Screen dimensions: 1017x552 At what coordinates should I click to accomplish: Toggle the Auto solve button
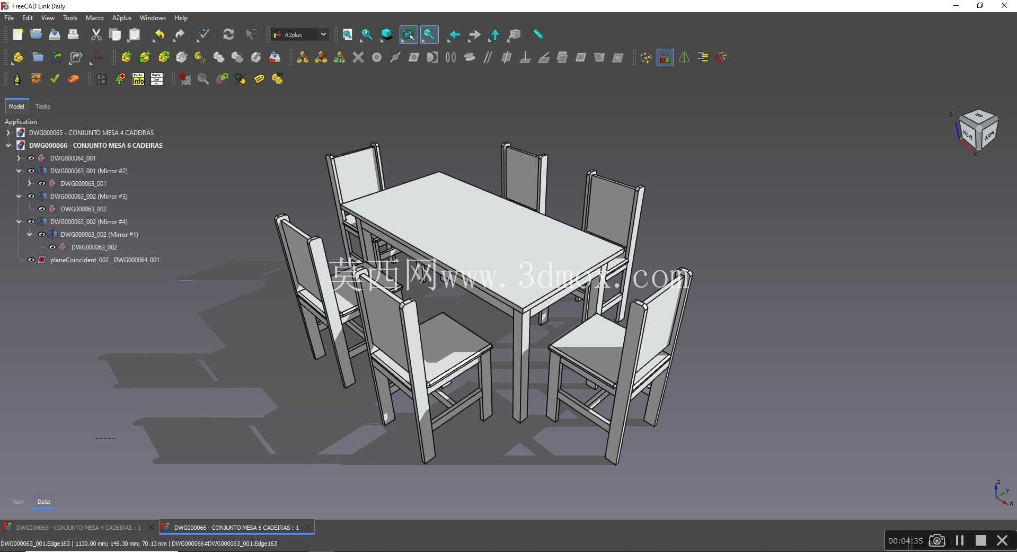(x=665, y=57)
